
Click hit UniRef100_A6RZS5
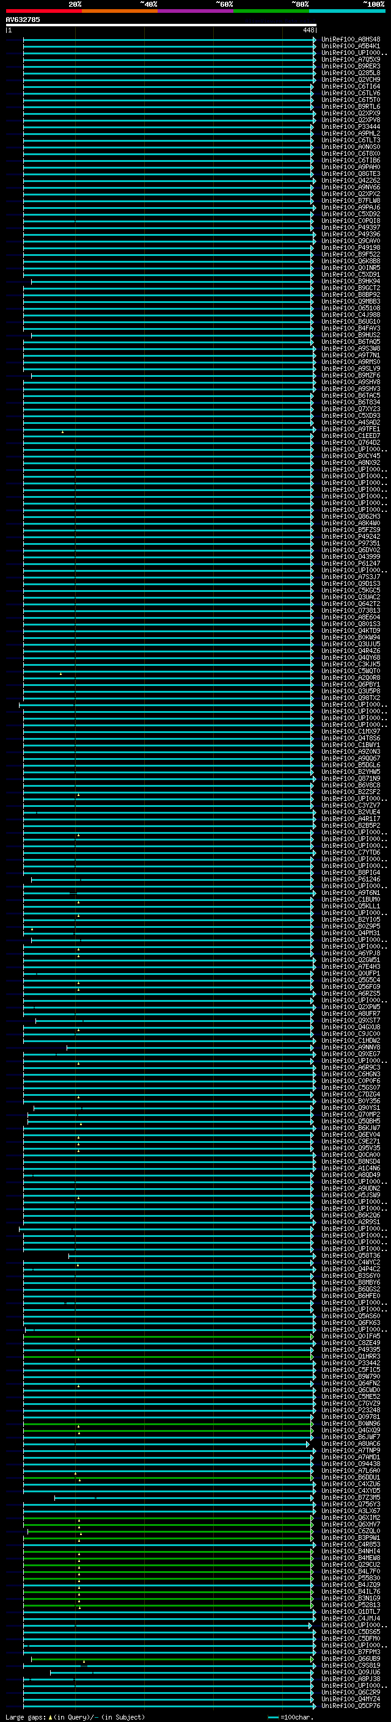click(x=351, y=993)
